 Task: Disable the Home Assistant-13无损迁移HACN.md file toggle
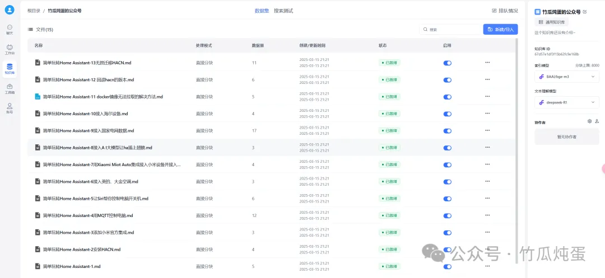point(447,63)
